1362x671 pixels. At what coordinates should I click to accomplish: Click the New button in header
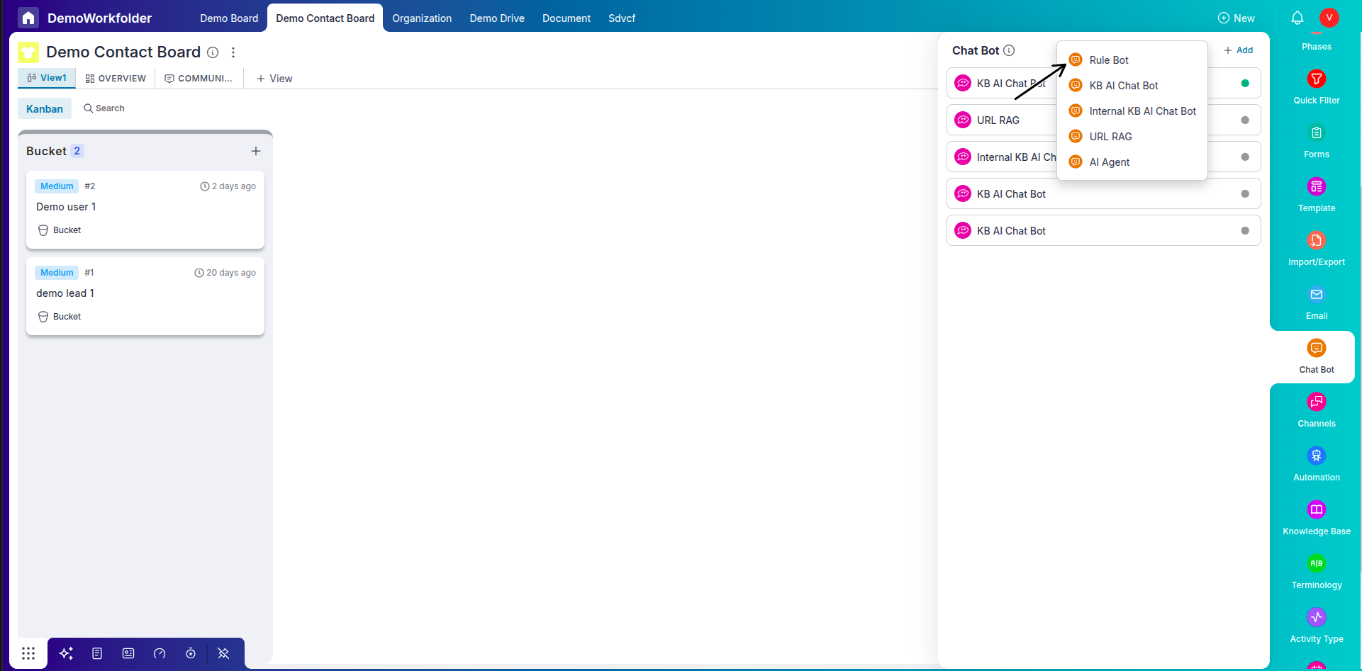coord(1237,18)
